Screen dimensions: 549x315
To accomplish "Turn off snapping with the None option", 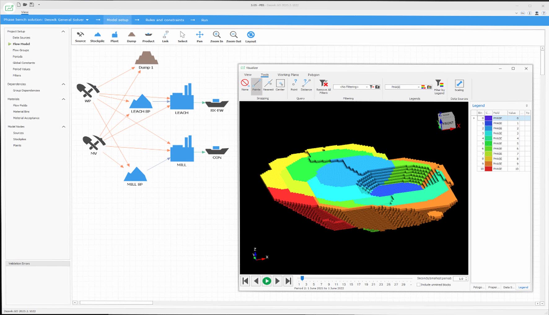I will point(245,85).
